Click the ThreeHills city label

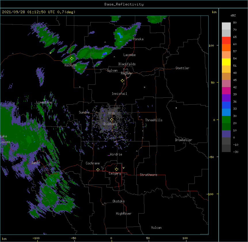[x=154, y=120]
